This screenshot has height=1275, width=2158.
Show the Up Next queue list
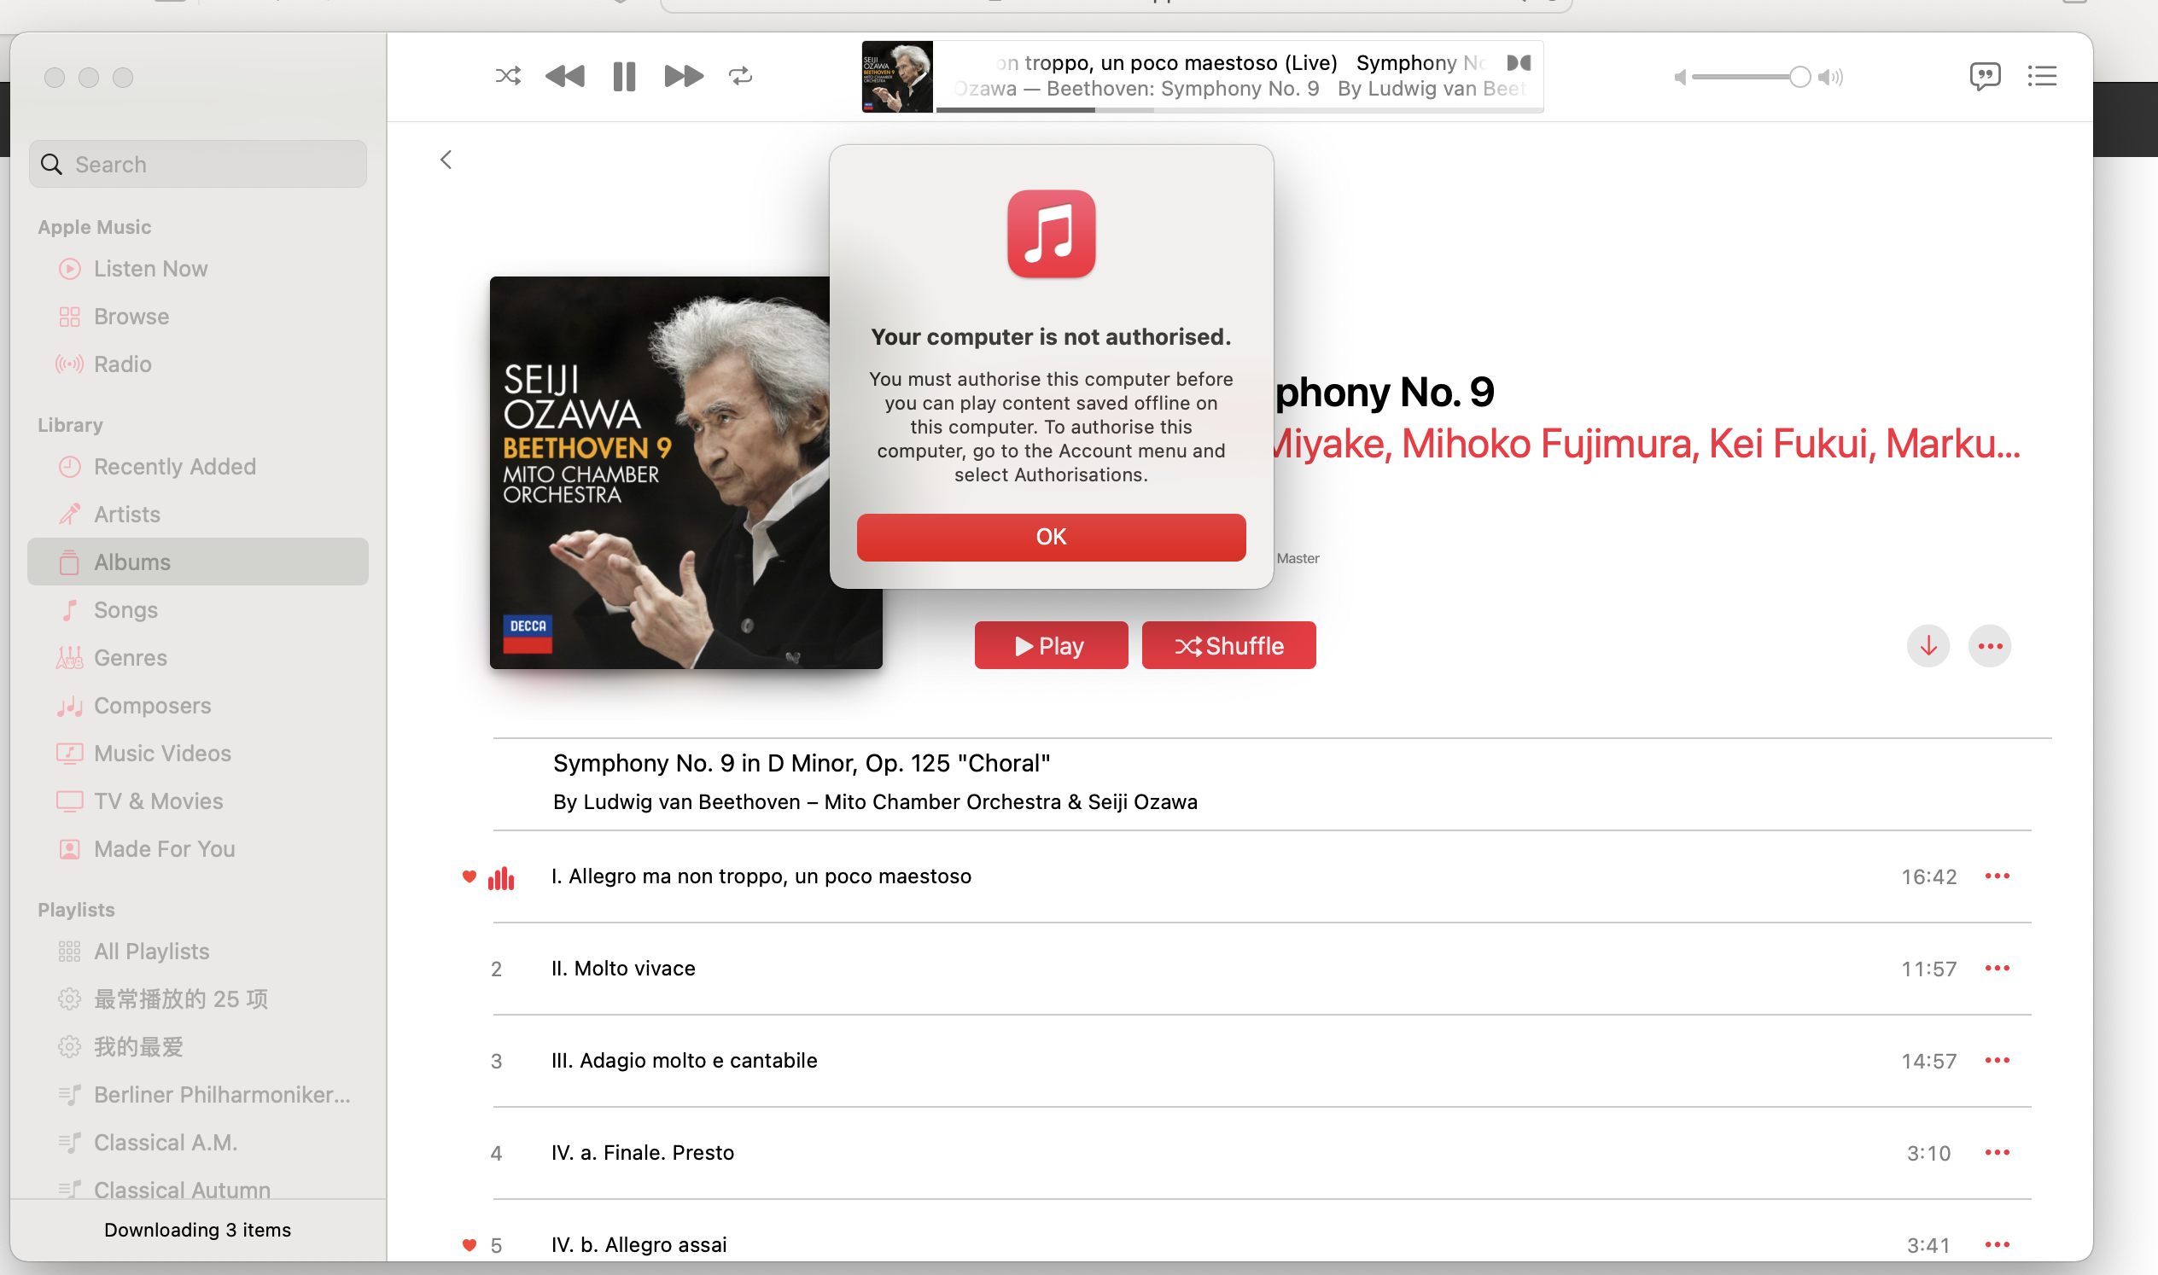(x=2042, y=77)
